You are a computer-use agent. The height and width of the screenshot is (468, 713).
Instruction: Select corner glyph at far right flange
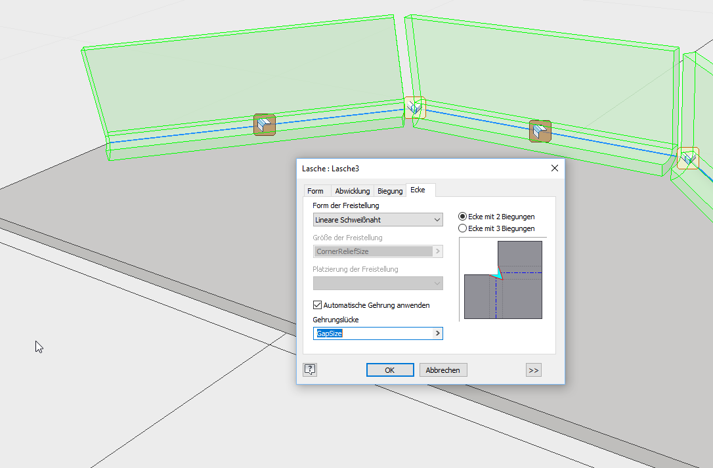[688, 158]
